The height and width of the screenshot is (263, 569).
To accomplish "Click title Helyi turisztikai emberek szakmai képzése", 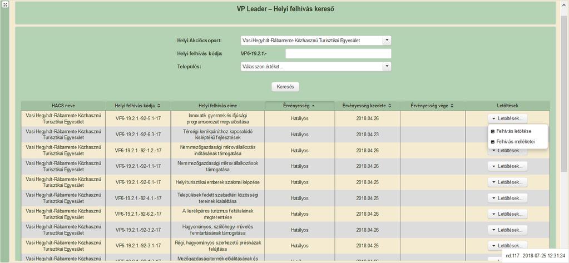I will (217, 182).
